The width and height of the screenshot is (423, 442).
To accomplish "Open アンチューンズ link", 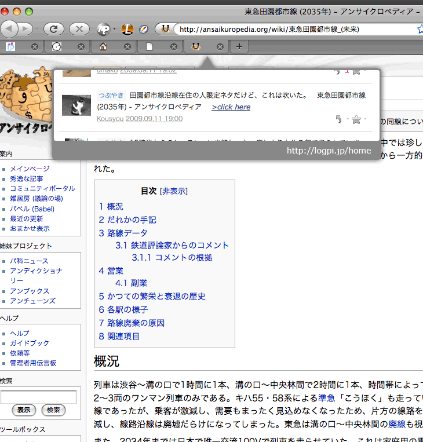I will [x=33, y=301].
